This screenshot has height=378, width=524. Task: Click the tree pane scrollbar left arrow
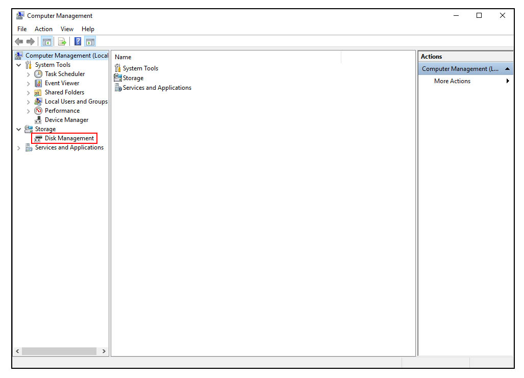(17, 351)
